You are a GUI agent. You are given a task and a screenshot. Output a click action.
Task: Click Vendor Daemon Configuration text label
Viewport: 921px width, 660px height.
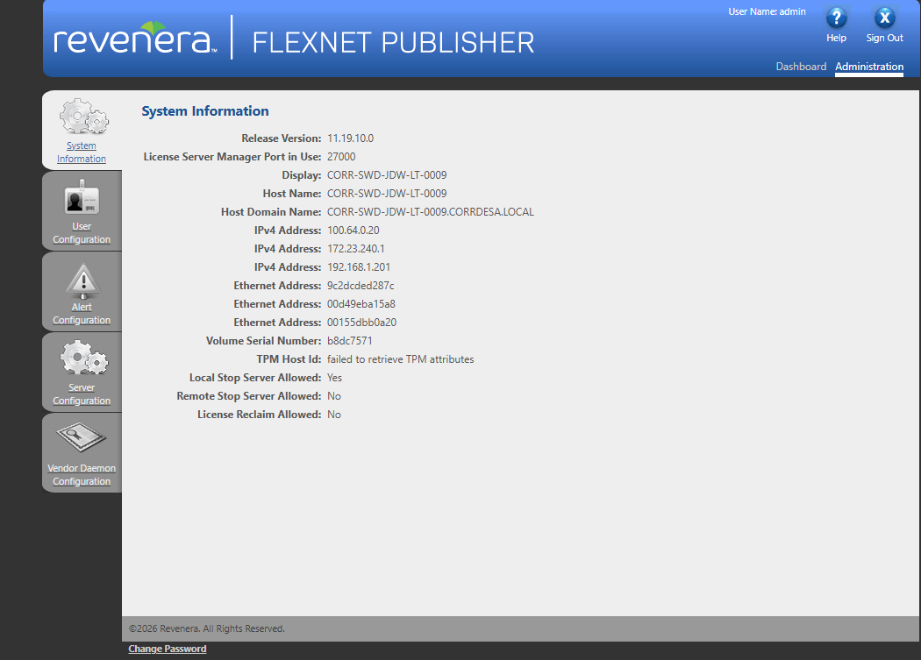(x=82, y=474)
